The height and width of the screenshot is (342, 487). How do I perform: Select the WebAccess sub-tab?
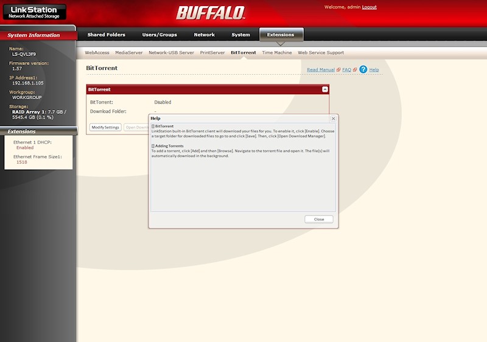(x=97, y=53)
